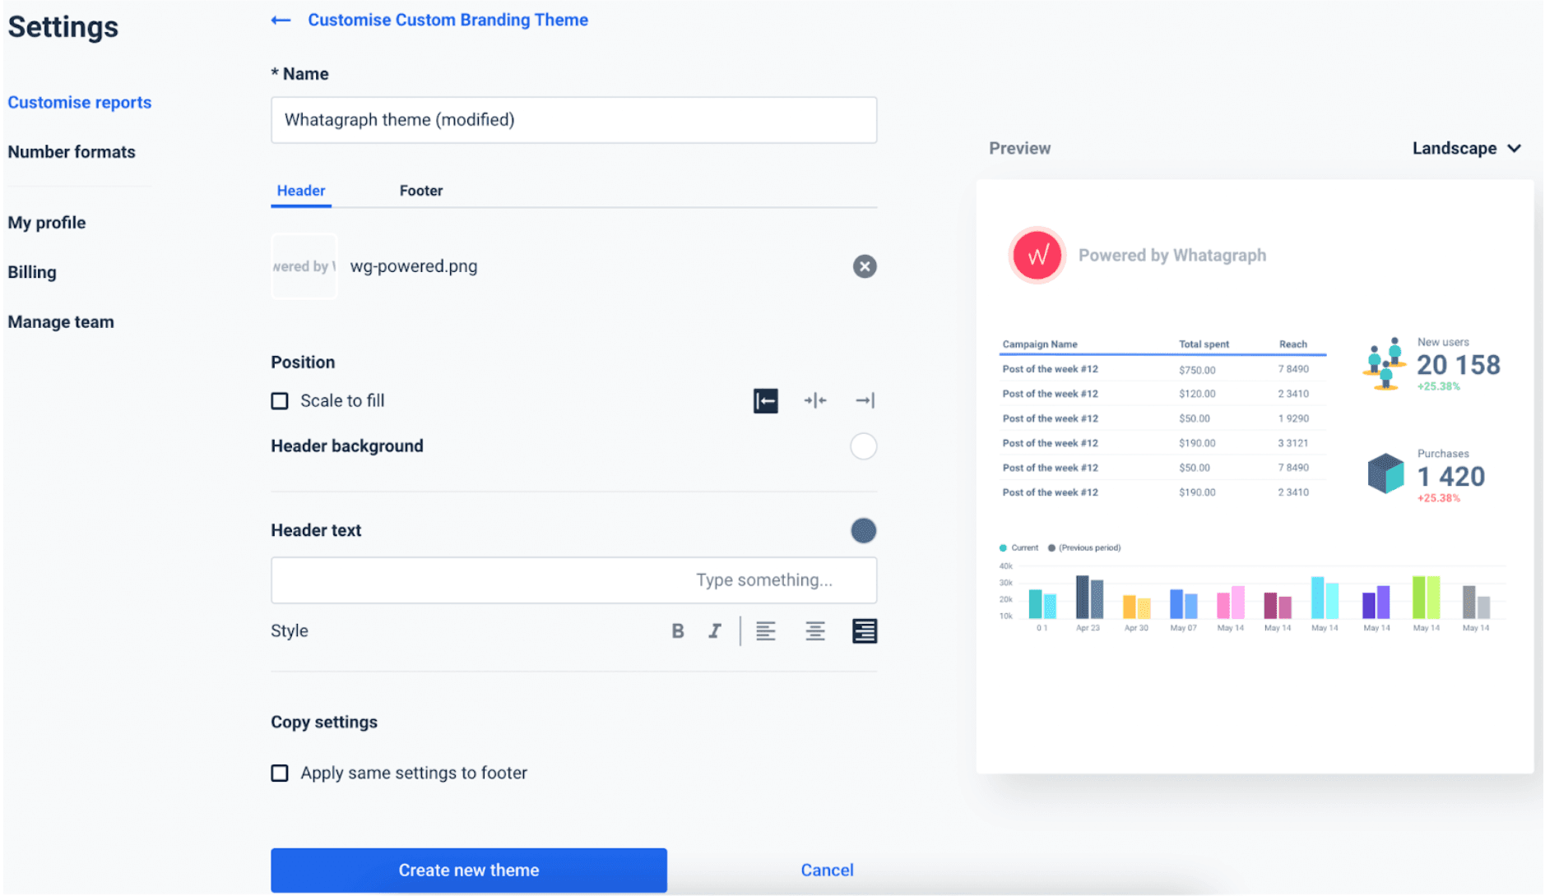1545x896 pixels.
Task: Cancel theme customisation
Action: pyautogui.click(x=827, y=871)
